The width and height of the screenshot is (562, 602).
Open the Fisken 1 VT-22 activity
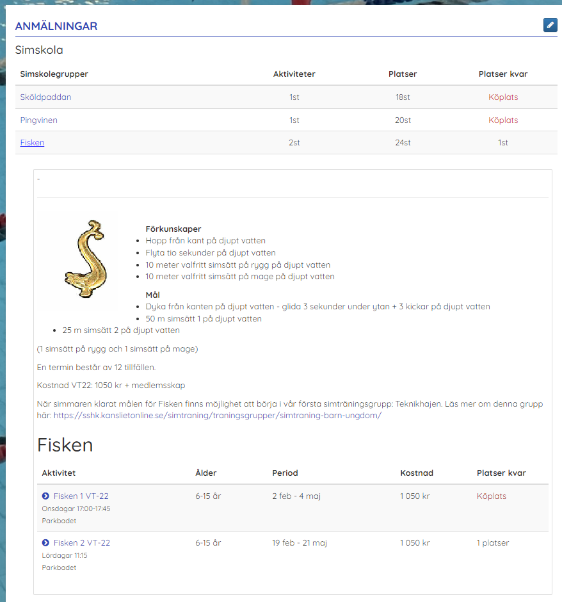[81, 496]
